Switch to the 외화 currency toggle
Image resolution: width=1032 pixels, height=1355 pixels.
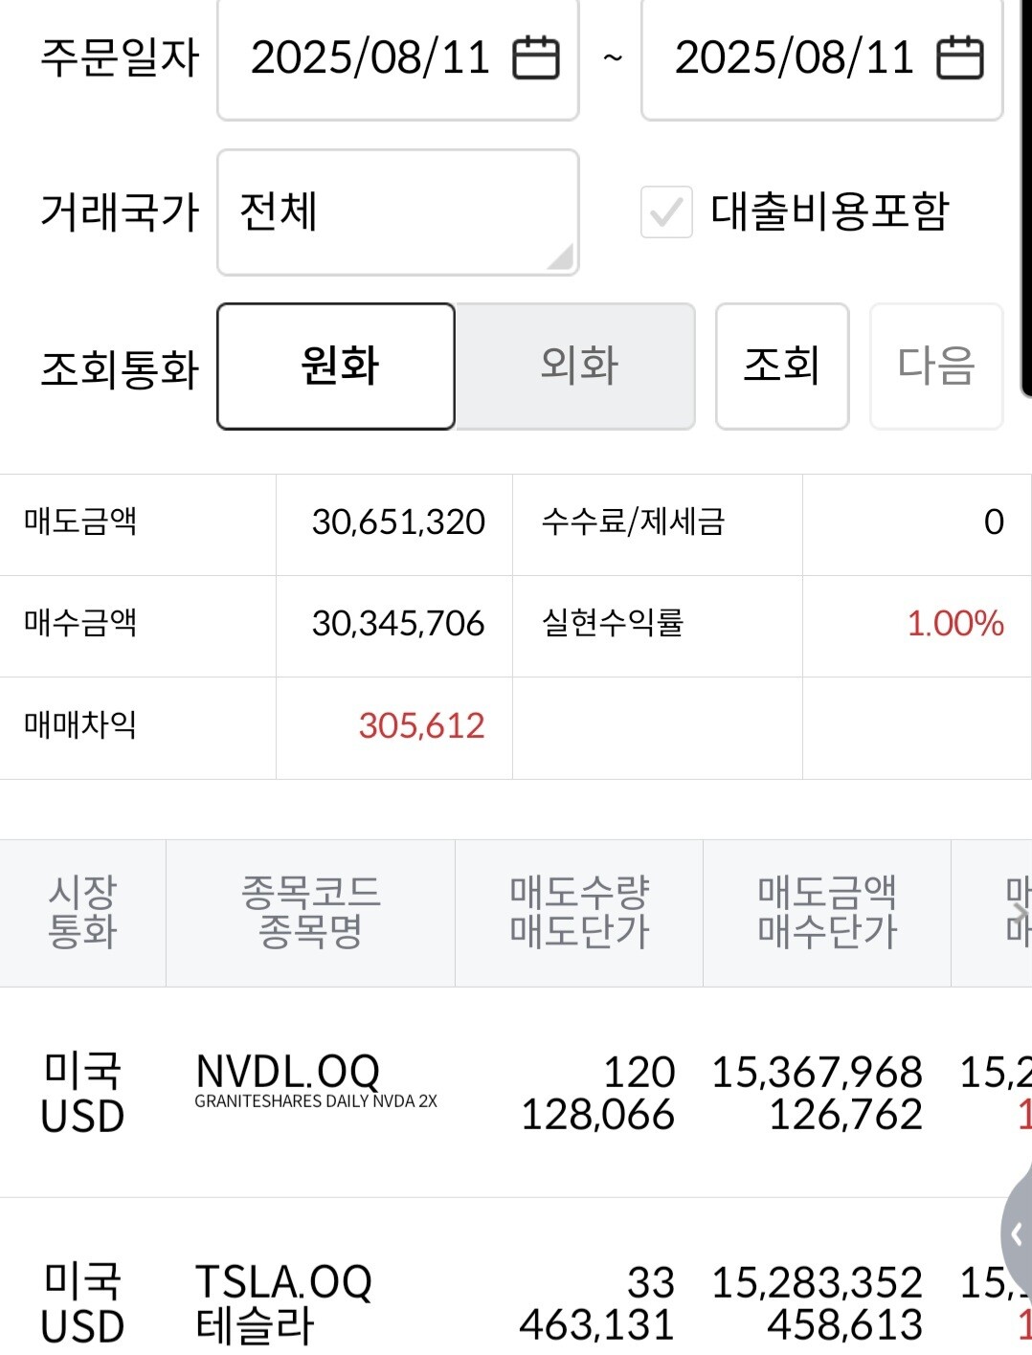click(576, 367)
